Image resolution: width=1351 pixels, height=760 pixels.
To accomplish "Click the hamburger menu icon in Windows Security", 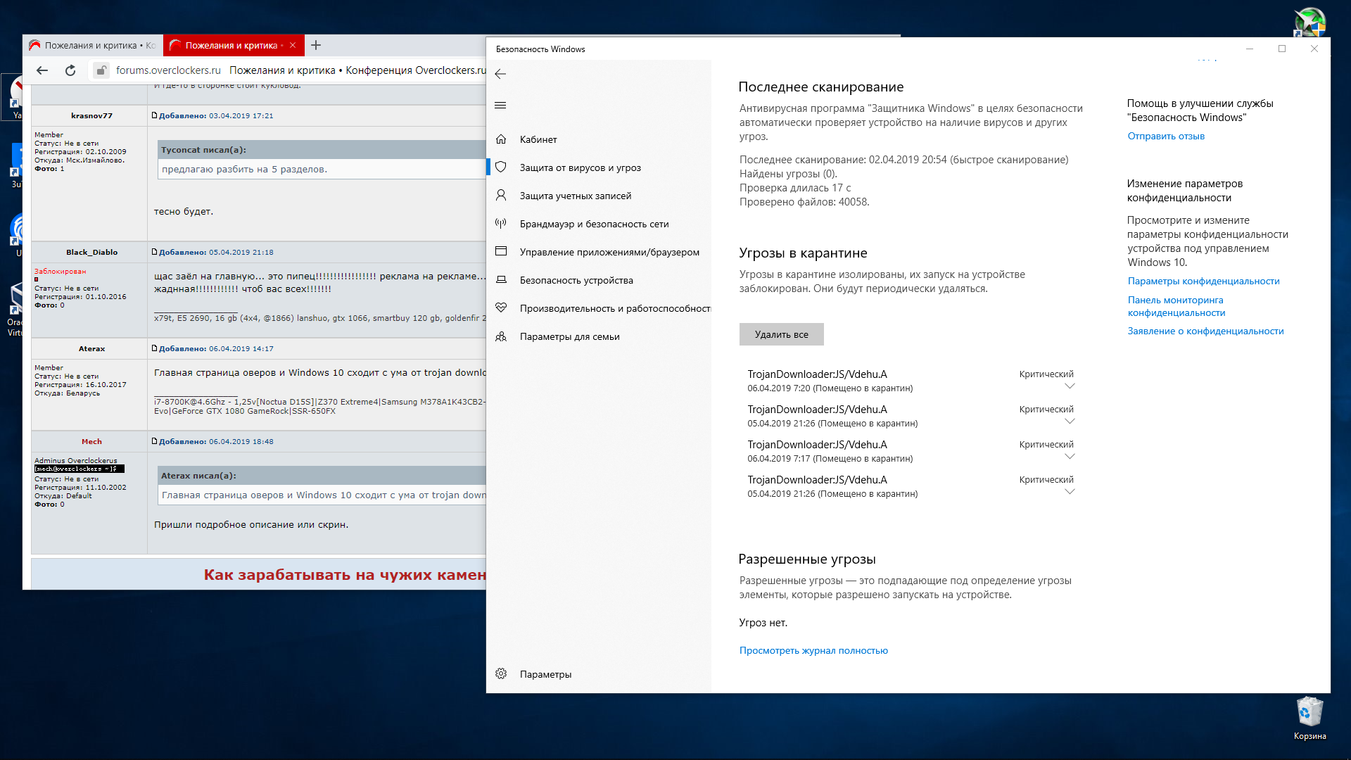I will click(x=500, y=106).
